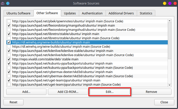The width and height of the screenshot is (178, 109).
Task: Go to the Authentication tab
Action: (x=92, y=13)
